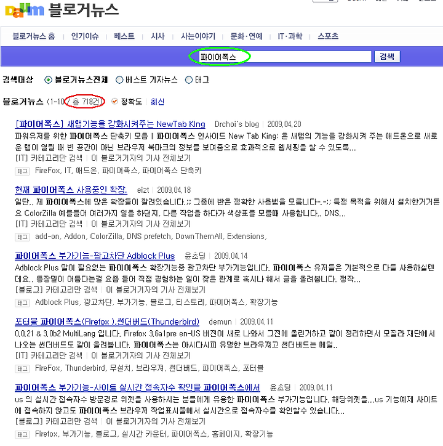Viewport: 443px width, 446px height.
Task: Click the FireFox tag in first result
Action: tap(48, 171)
